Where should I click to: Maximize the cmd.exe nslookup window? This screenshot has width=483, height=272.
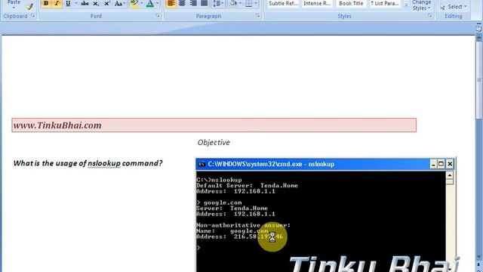[x=441, y=164]
